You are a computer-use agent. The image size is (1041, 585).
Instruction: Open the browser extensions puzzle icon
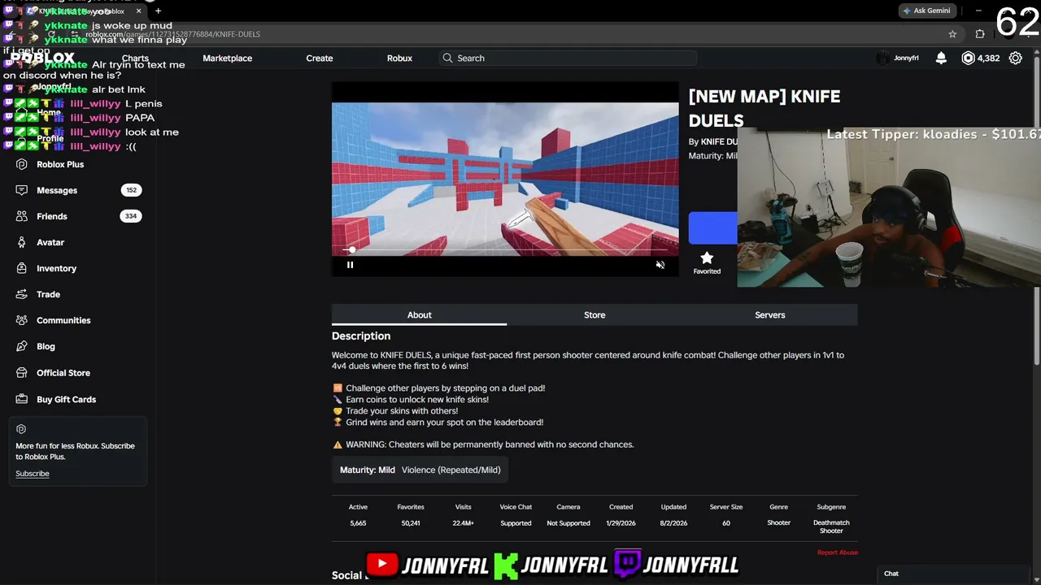coord(980,34)
